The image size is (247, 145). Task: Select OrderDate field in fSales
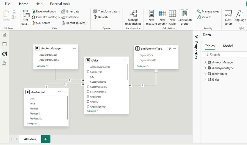tap(96, 97)
